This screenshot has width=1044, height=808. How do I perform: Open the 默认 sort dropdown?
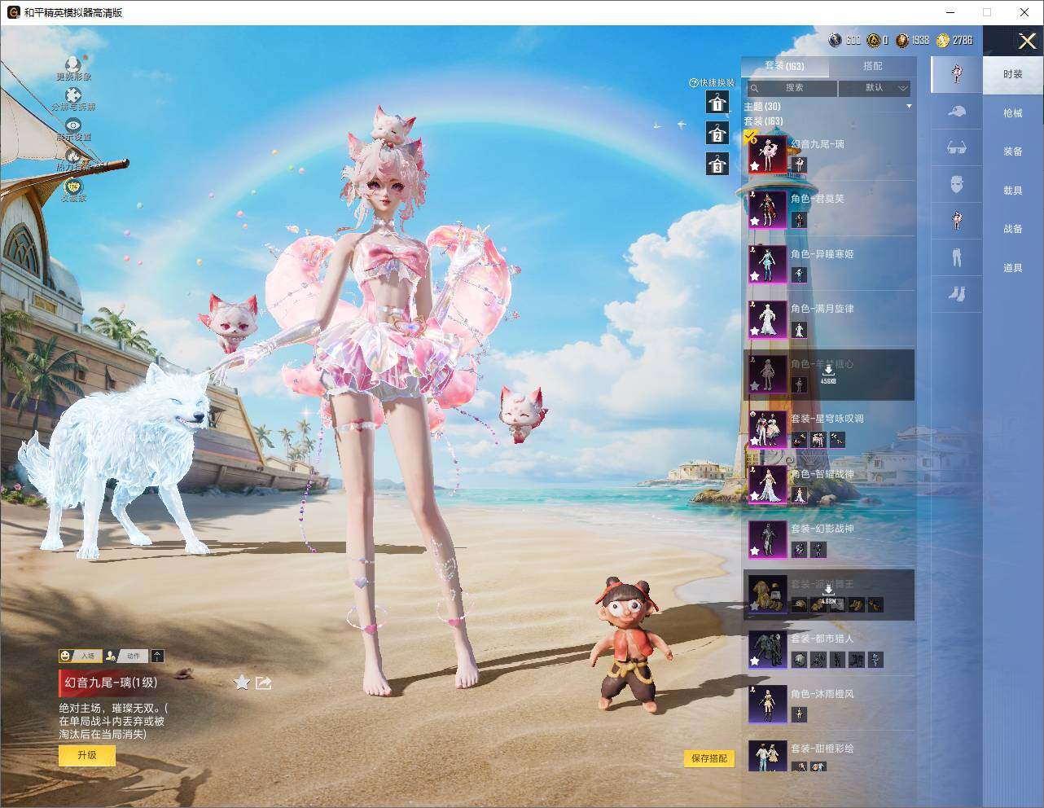point(875,88)
